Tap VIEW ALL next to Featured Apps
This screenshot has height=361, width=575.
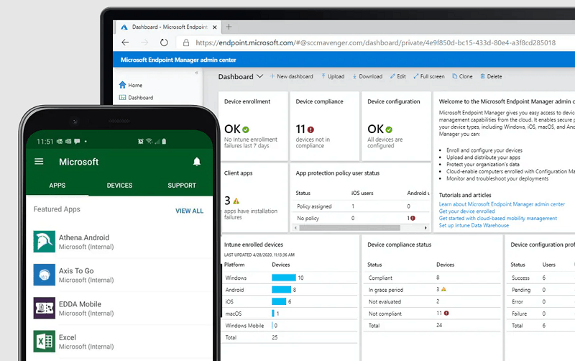(x=189, y=211)
